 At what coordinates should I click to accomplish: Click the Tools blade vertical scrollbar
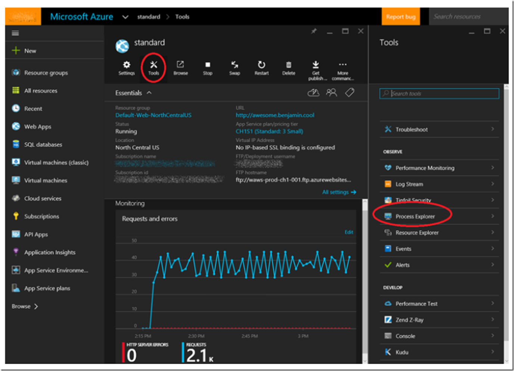click(x=506, y=224)
